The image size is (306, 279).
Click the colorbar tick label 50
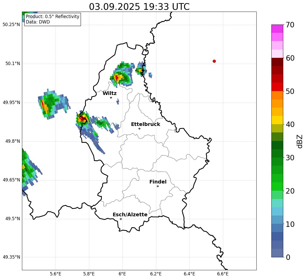coord(290,91)
